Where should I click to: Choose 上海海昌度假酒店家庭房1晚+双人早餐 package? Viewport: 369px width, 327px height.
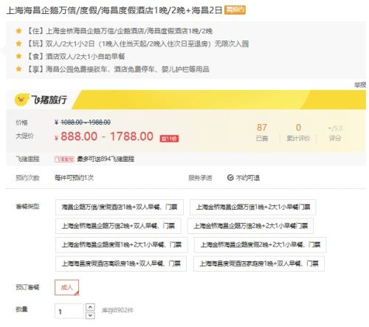pyautogui.click(x=259, y=264)
